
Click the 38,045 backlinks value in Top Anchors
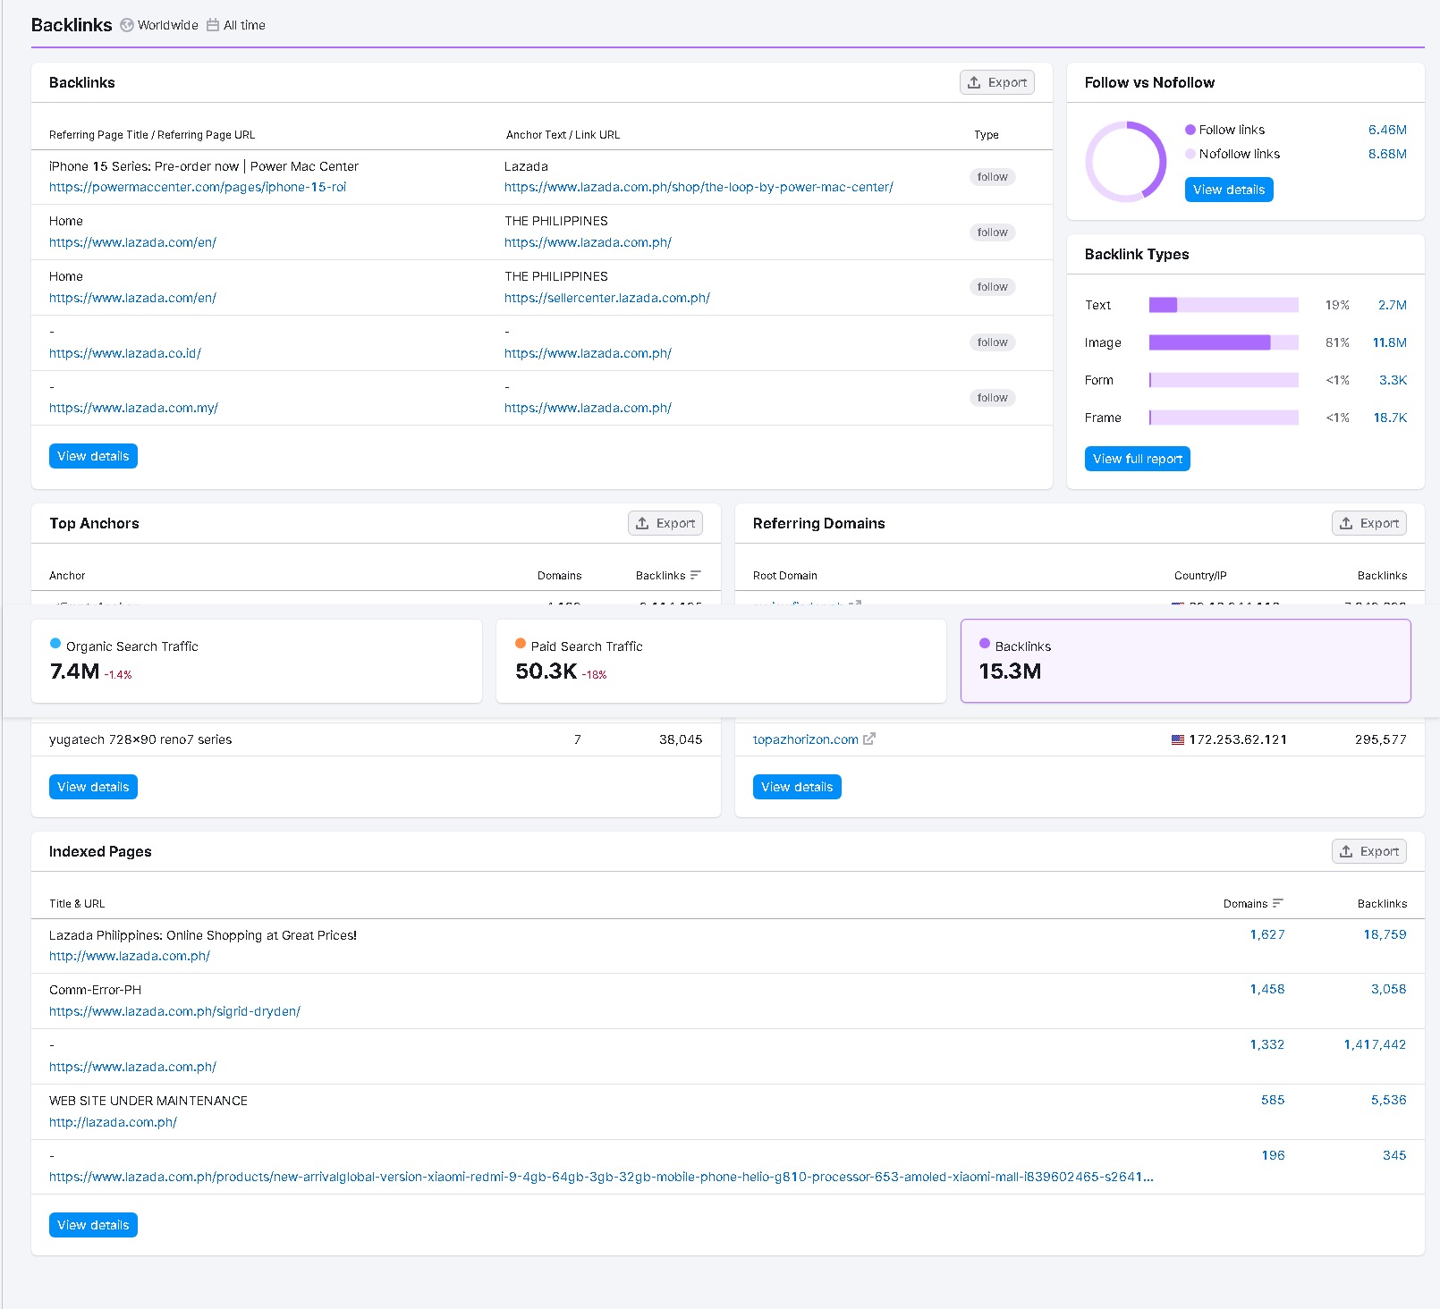click(681, 739)
